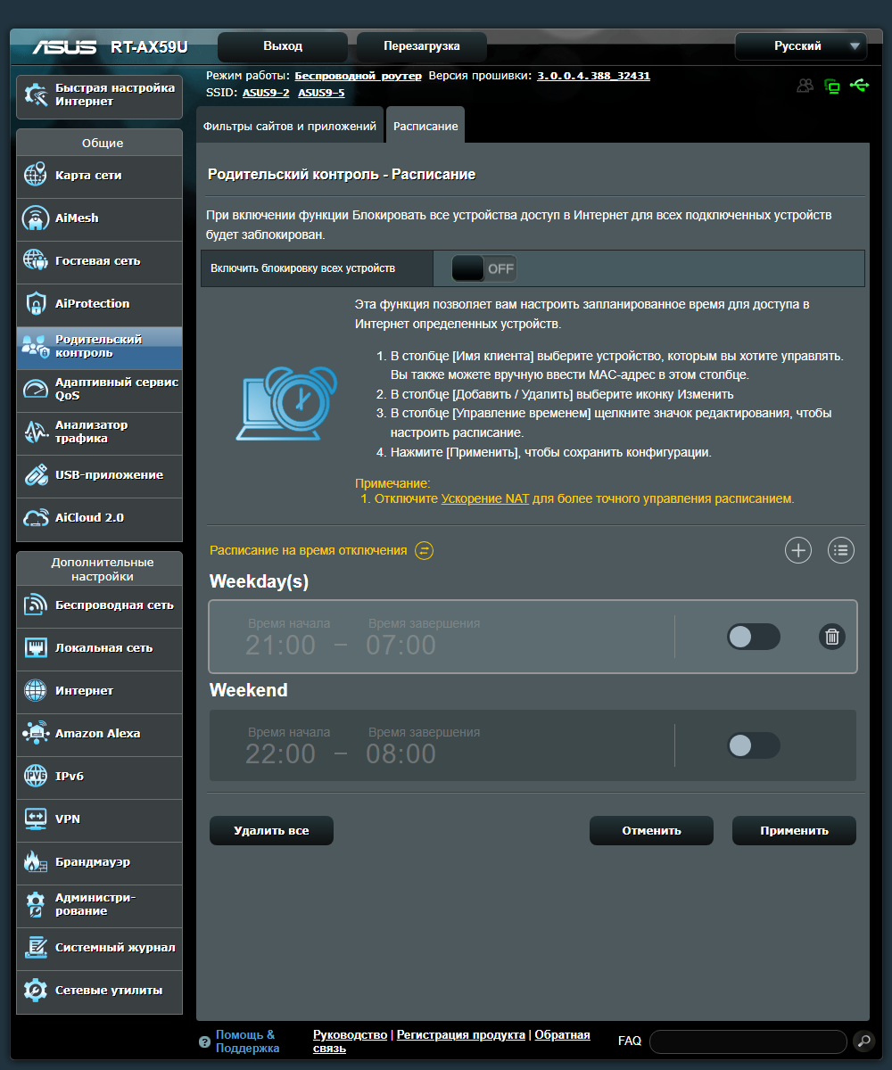Viewport: 892px width, 1070px height.
Task: Click the list view icon in schedule header
Action: click(841, 550)
